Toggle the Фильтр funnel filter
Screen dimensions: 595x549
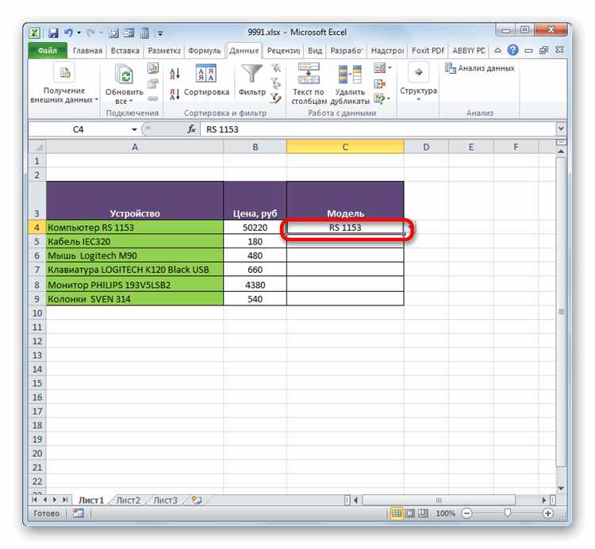click(x=252, y=80)
